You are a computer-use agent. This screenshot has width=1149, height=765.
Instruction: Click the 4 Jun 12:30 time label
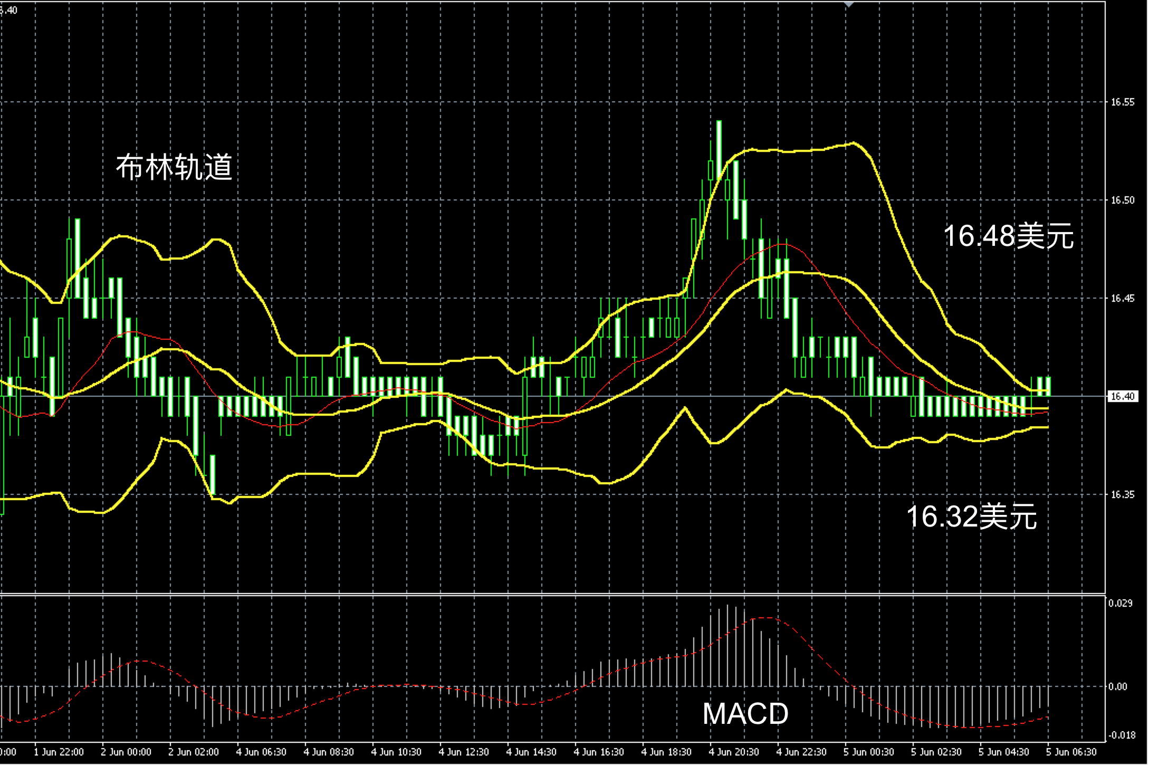pyautogui.click(x=464, y=752)
